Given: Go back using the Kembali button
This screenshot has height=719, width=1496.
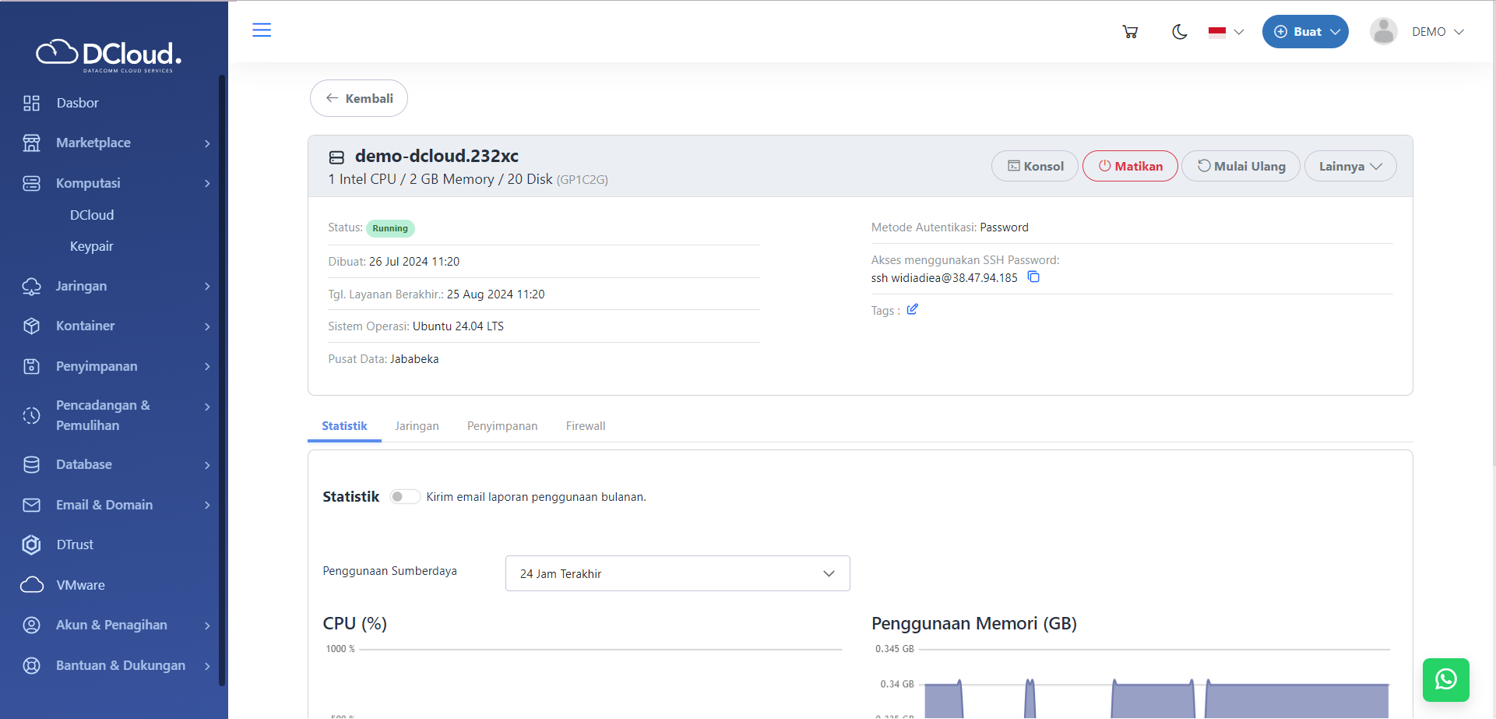Looking at the screenshot, I should click(x=358, y=98).
